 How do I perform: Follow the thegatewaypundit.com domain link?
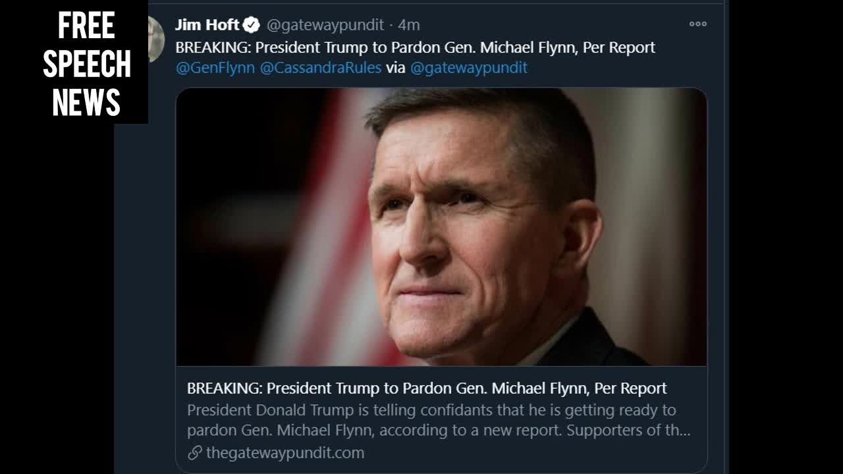(285, 453)
